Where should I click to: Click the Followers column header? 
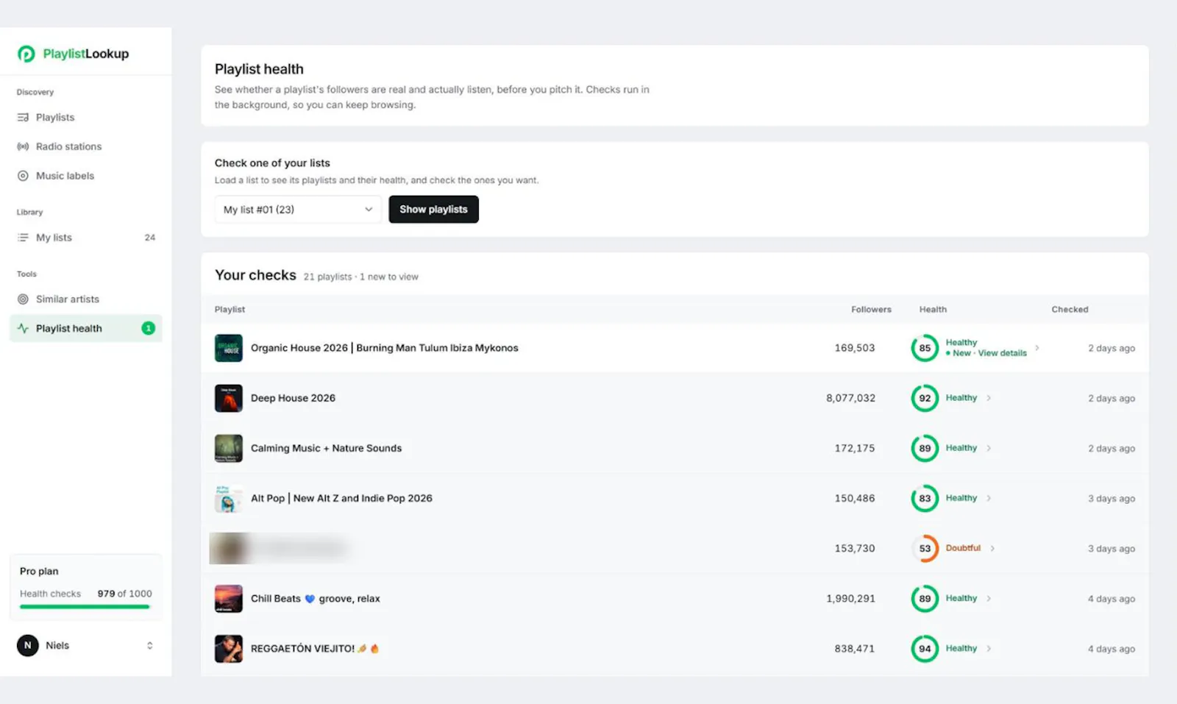coord(871,310)
